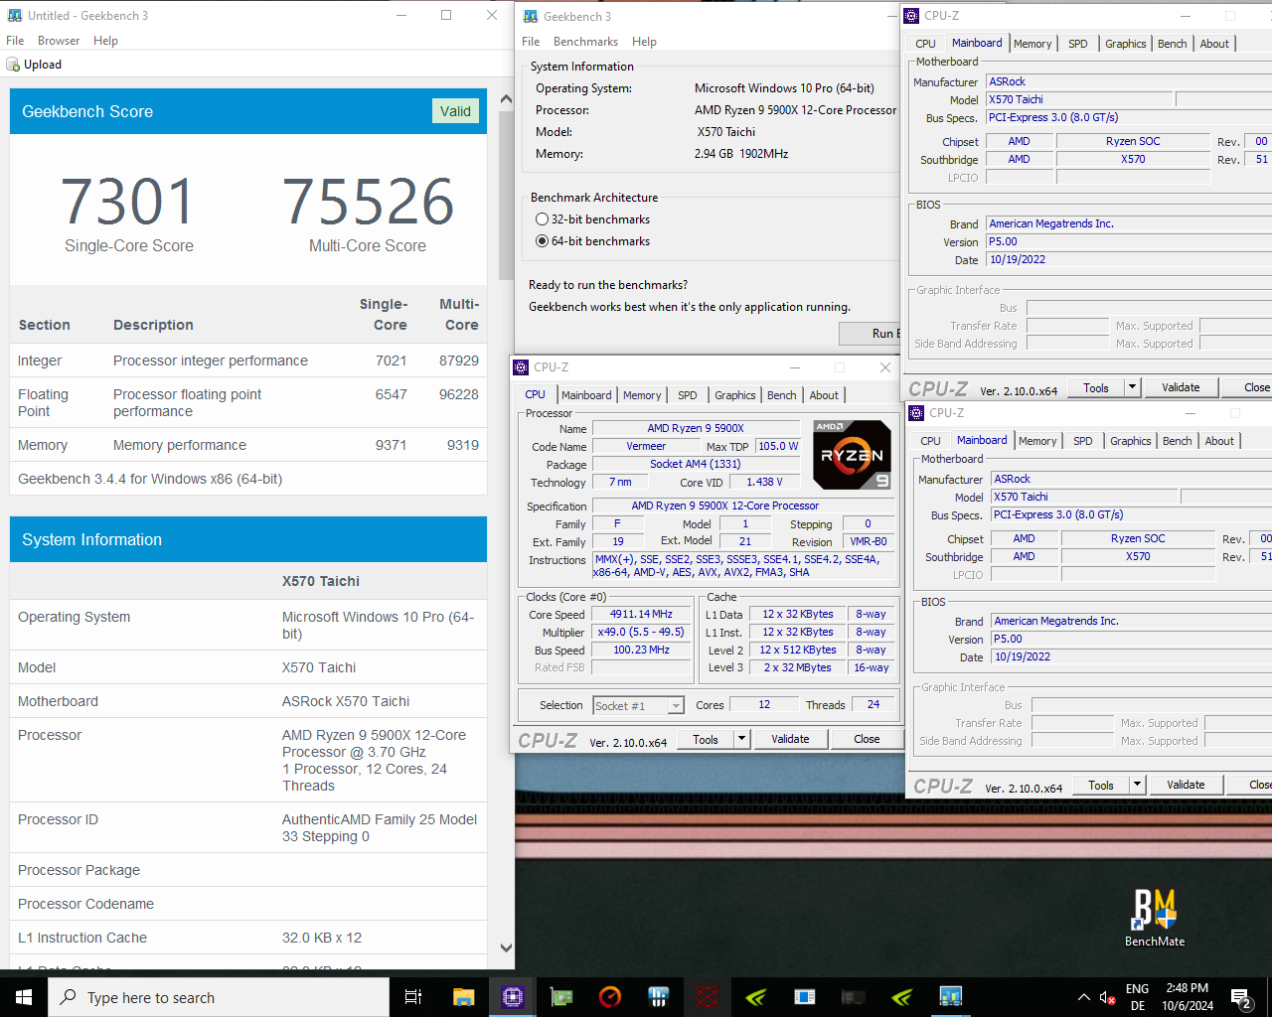Click the green Valid badge

pyautogui.click(x=455, y=111)
